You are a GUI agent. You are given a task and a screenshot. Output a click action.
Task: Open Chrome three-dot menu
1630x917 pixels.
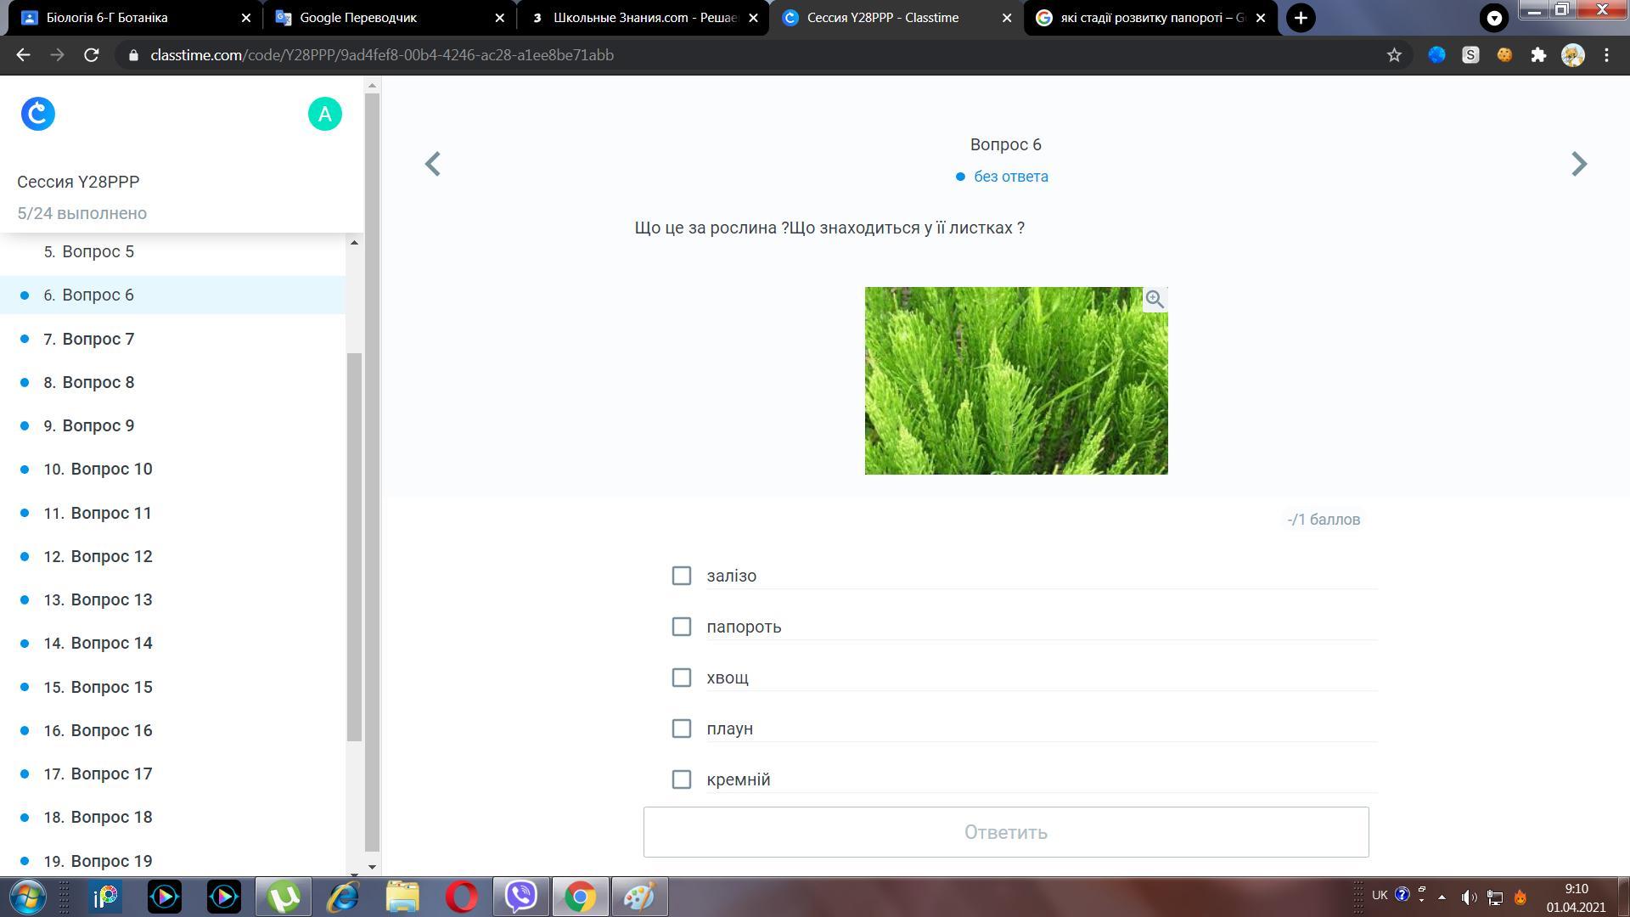pos(1606,55)
